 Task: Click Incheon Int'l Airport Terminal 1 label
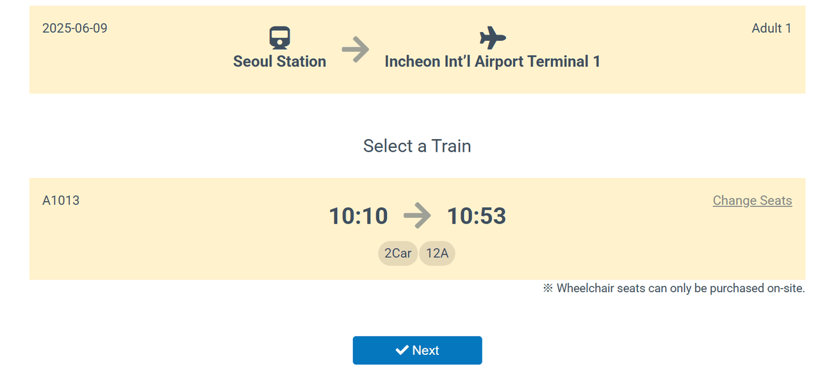coord(492,61)
